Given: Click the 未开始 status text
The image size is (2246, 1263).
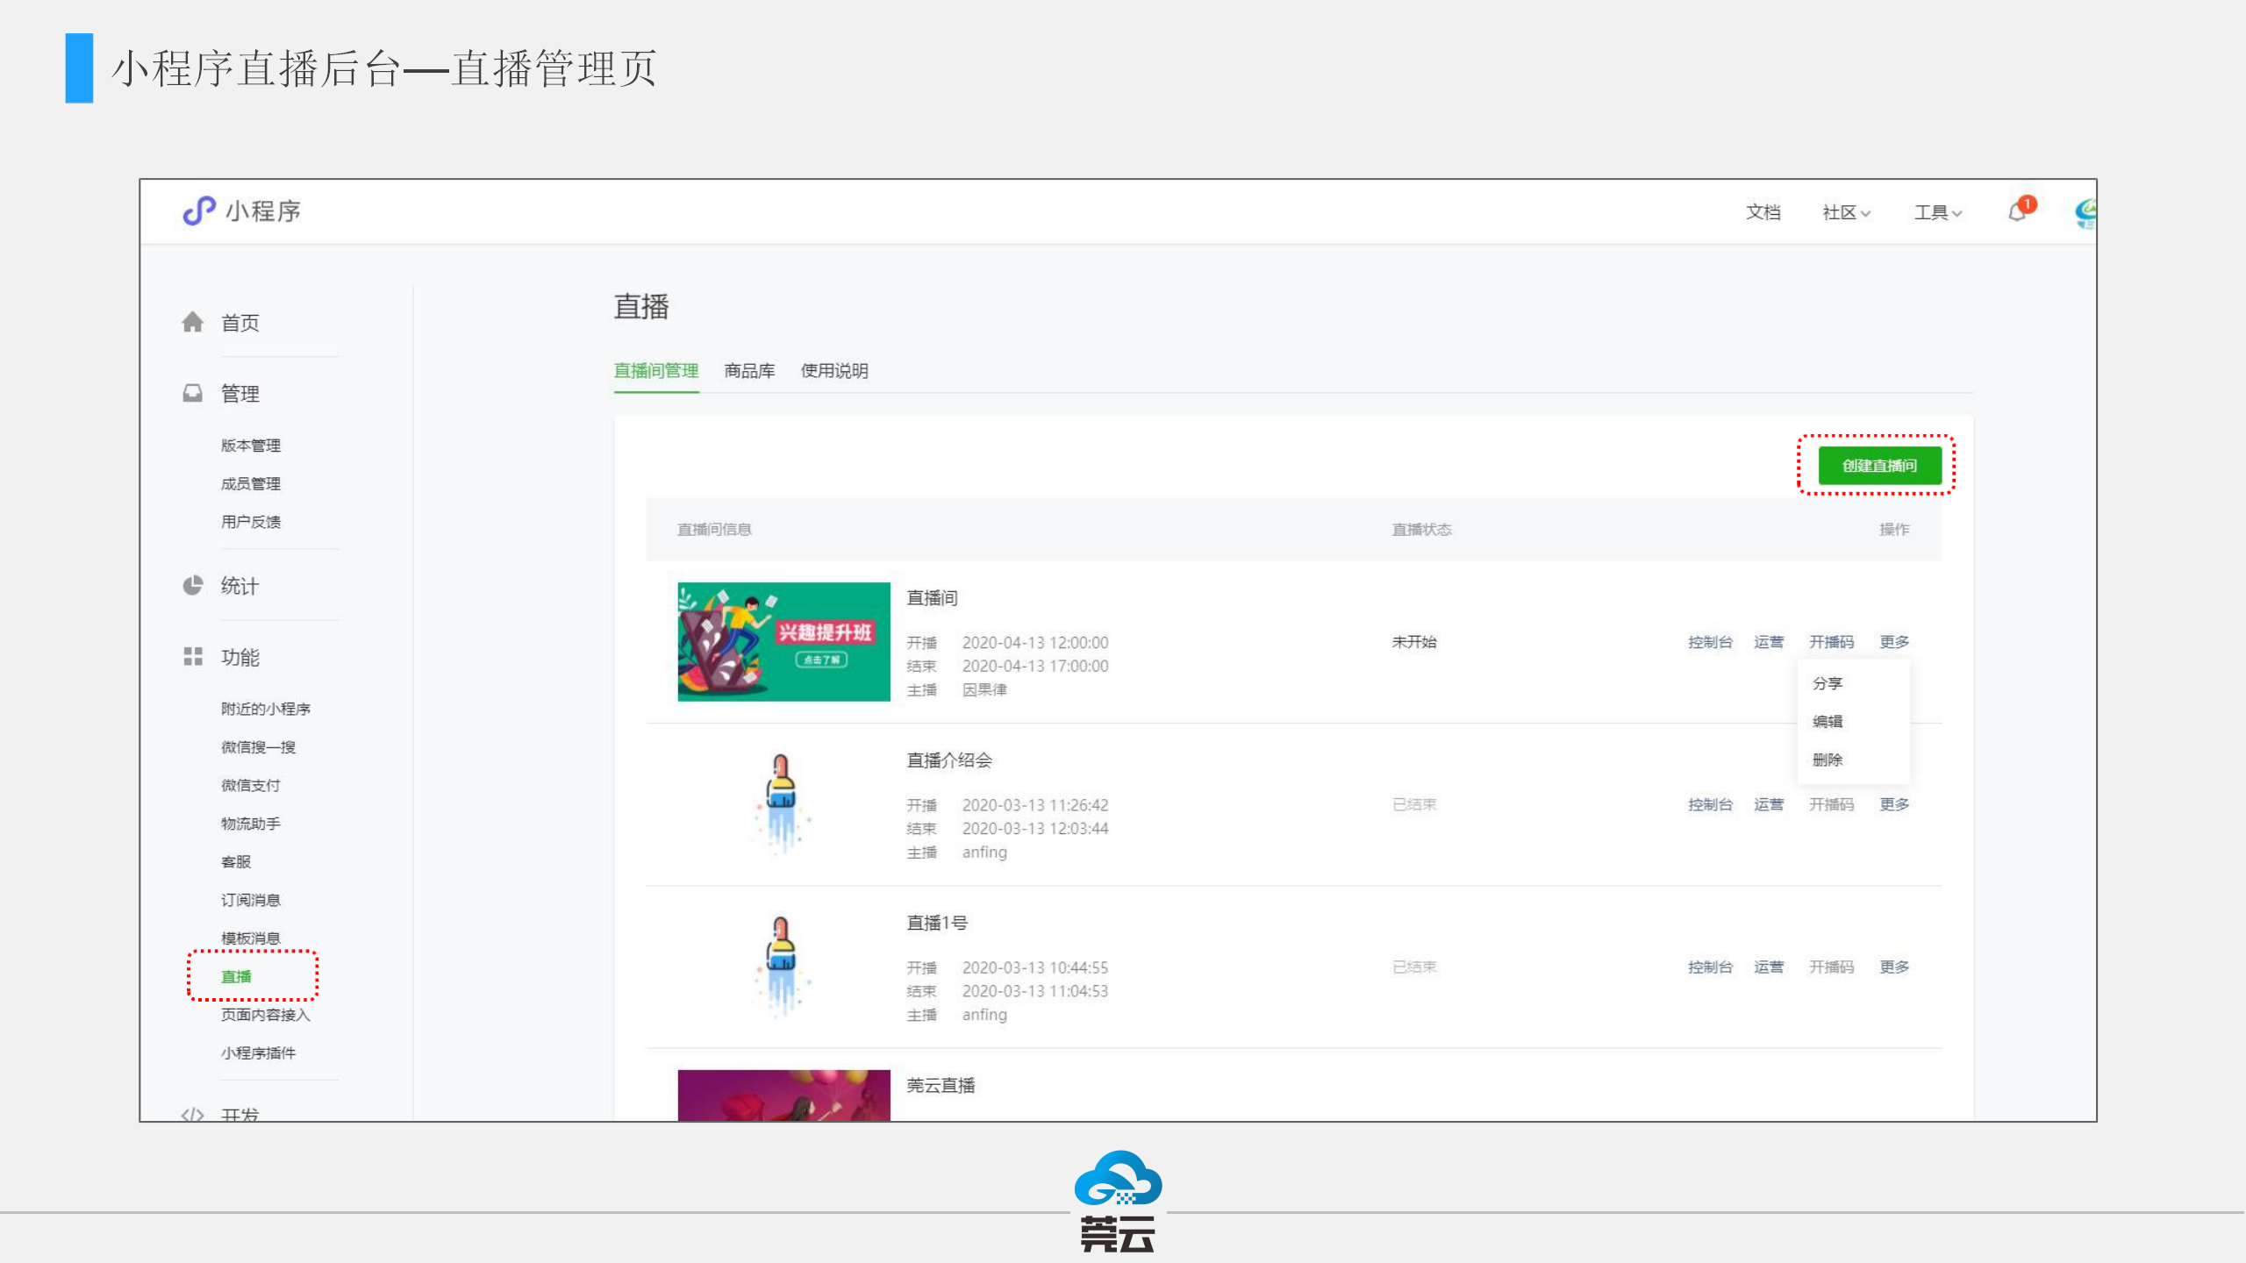Looking at the screenshot, I should (x=1414, y=642).
